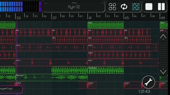This screenshot has height=95, width=170.
Task: Select the Loop 9 clip at bar 41
Action: (x=92, y=85)
